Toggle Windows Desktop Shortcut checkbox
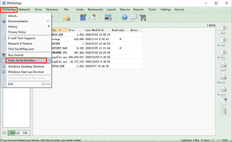This screenshot has width=232, height=142. 4,67
